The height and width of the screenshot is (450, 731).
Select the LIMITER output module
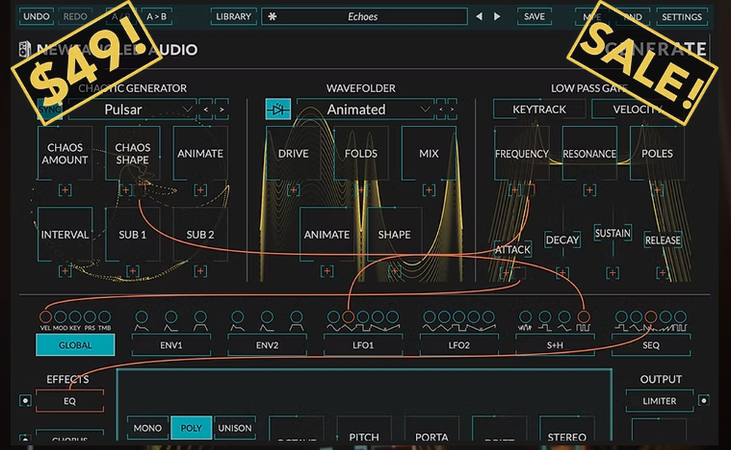click(x=659, y=401)
